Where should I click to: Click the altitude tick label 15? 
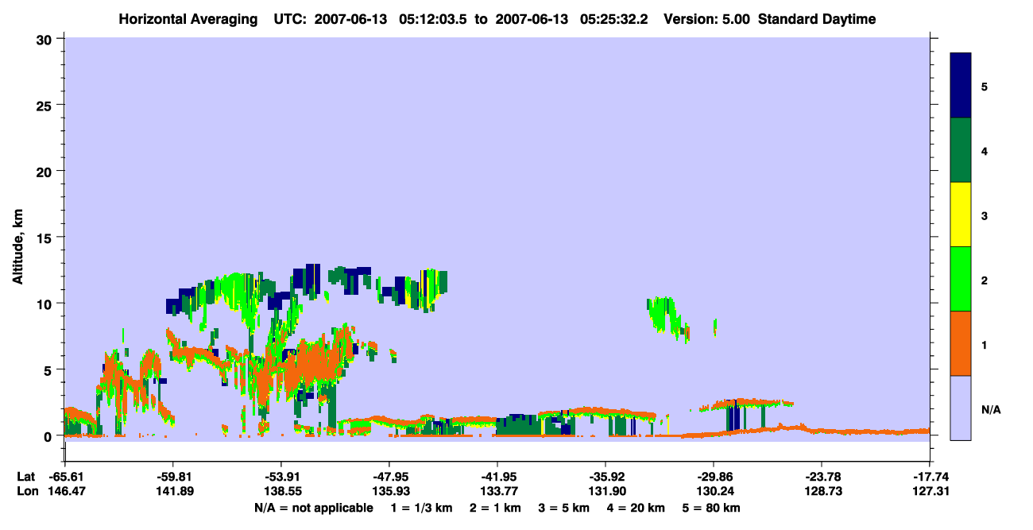click(x=46, y=238)
